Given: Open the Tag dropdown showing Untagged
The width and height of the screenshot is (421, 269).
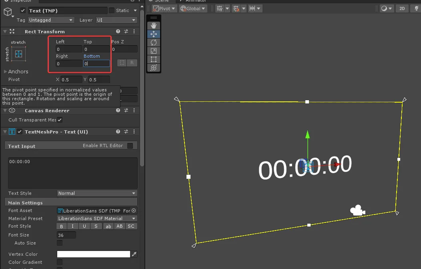Looking at the screenshot, I should coord(51,20).
